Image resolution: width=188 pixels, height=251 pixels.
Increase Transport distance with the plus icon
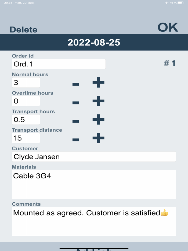click(x=98, y=138)
